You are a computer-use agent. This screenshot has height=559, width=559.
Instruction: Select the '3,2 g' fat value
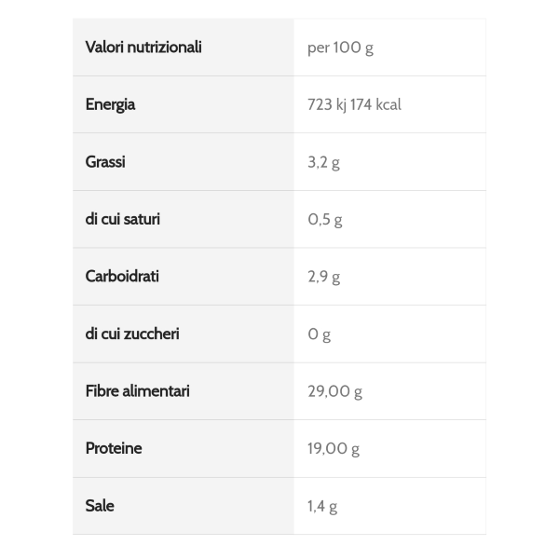323,162
